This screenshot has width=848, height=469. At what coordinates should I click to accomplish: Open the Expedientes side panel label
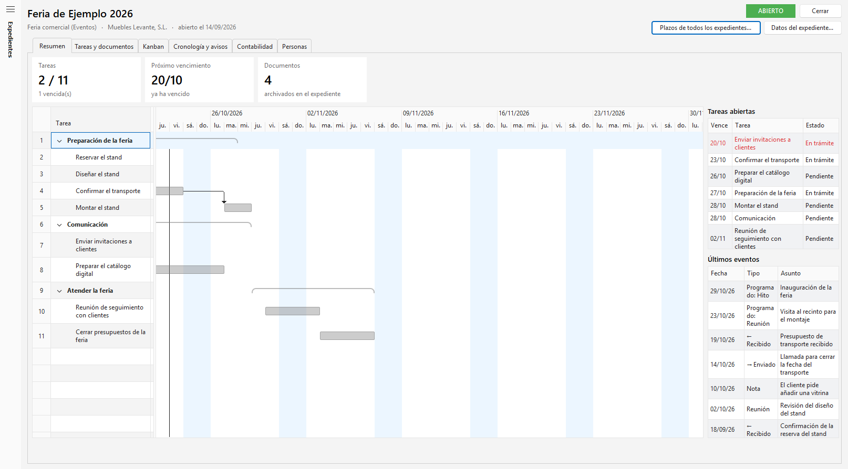tap(10, 39)
